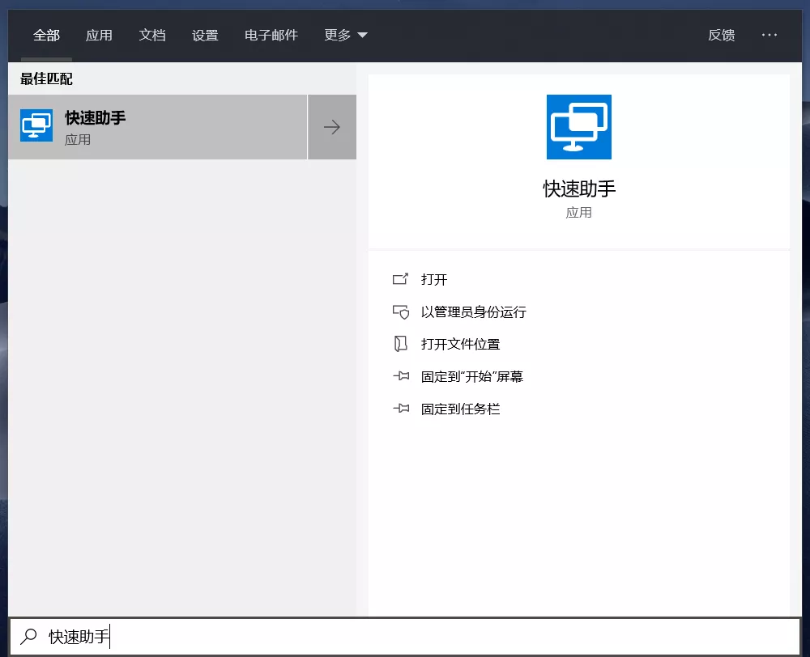Image resolution: width=810 pixels, height=657 pixels.
Task: Expand the 更多 dropdown
Action: pos(346,35)
